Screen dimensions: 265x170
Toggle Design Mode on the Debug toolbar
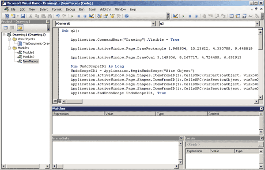click(x=175, y=16)
